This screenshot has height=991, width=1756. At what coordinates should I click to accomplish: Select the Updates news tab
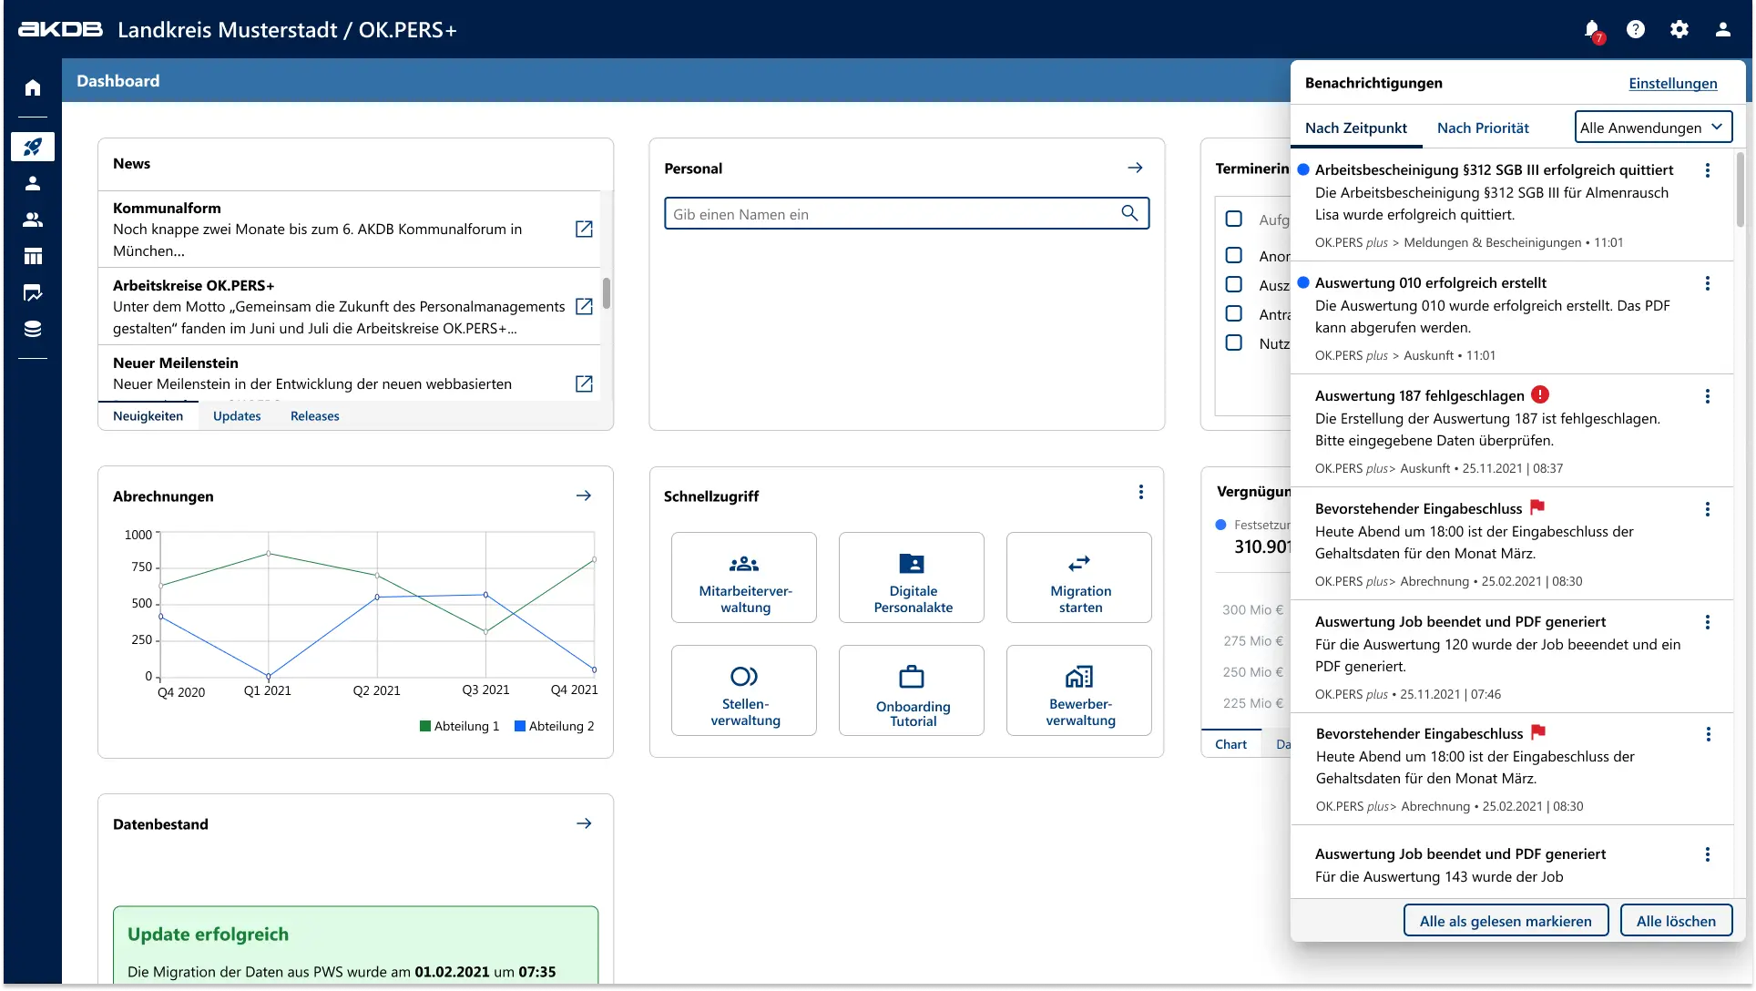[x=237, y=416]
